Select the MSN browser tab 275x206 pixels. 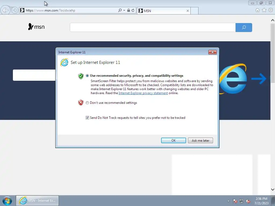(x=164, y=11)
